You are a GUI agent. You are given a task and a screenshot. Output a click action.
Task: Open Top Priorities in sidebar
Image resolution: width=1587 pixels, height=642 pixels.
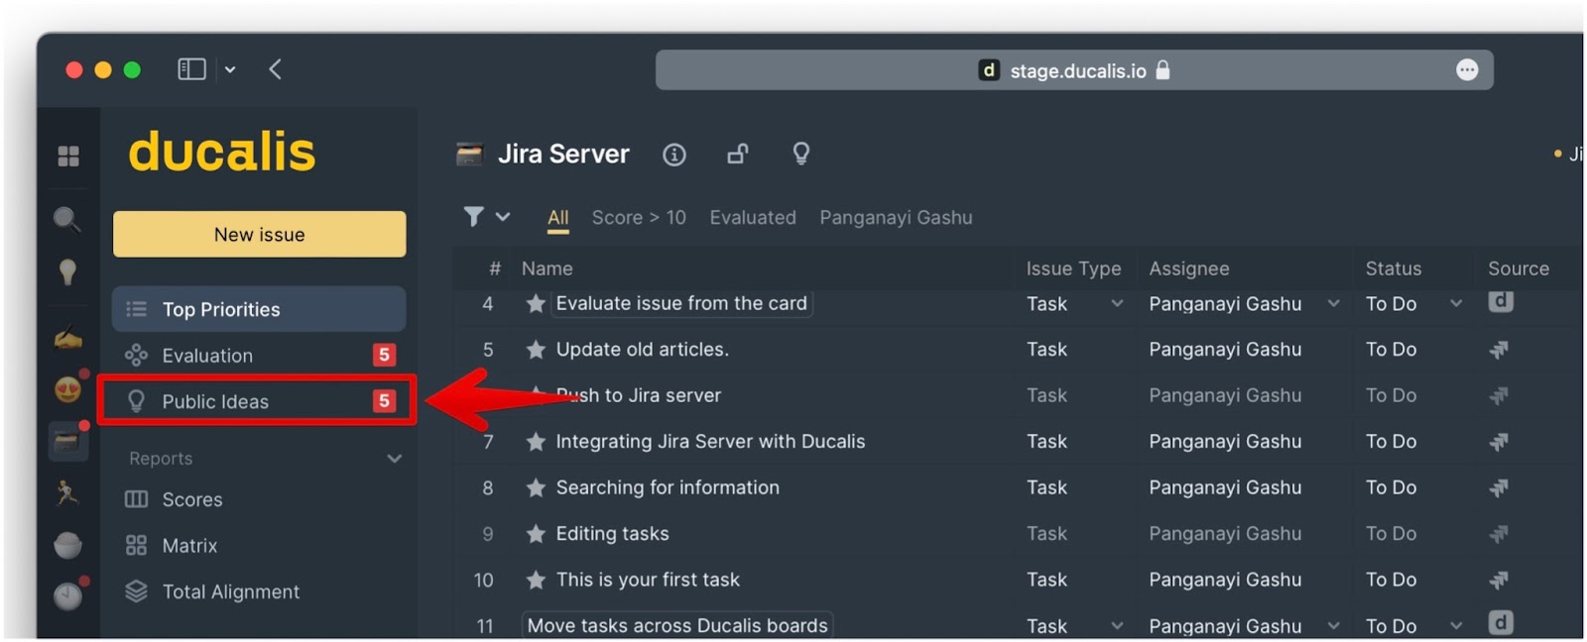click(259, 309)
